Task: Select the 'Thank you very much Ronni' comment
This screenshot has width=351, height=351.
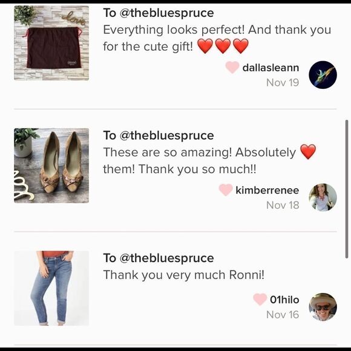Action: pyautogui.click(x=183, y=275)
